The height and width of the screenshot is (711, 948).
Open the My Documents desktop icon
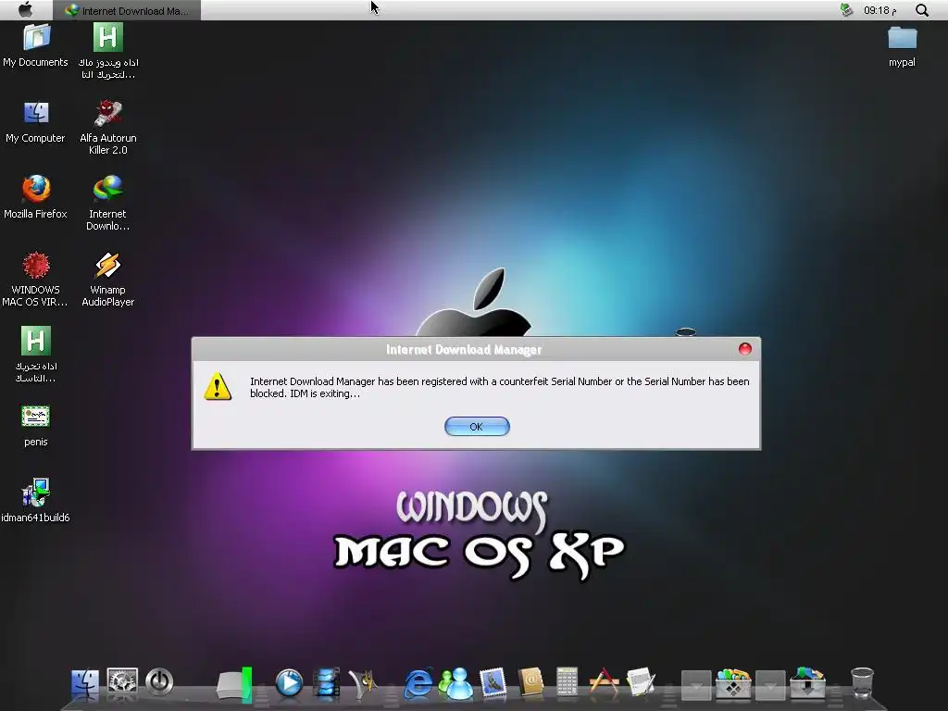point(36,45)
